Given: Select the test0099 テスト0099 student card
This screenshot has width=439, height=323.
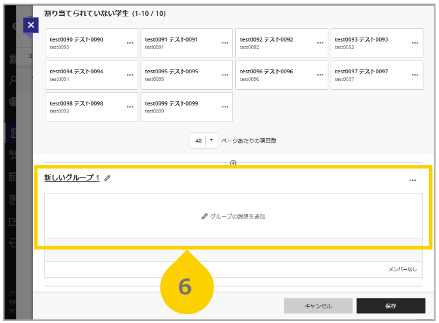Looking at the screenshot, I should (x=187, y=107).
